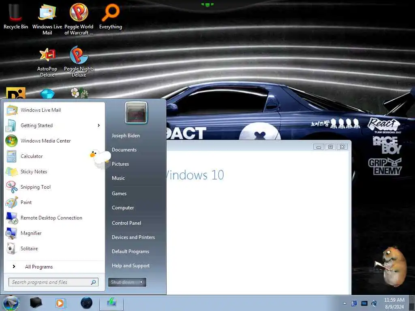Click in Search programs and files box

click(x=53, y=282)
